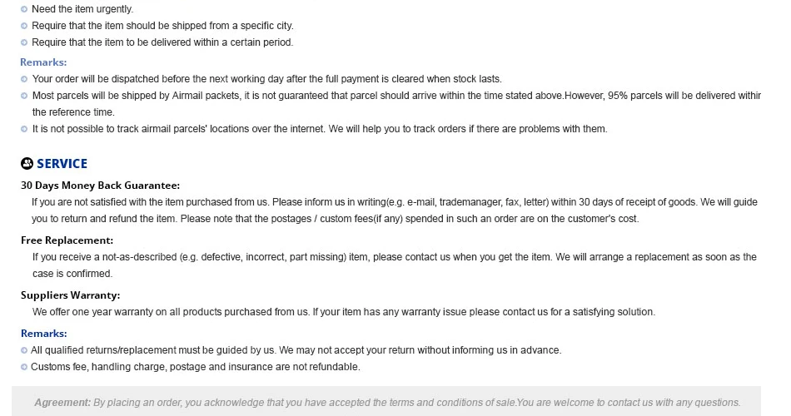791x416 pixels.
Task: Click the one year warranty sentence
Action: click(x=344, y=312)
